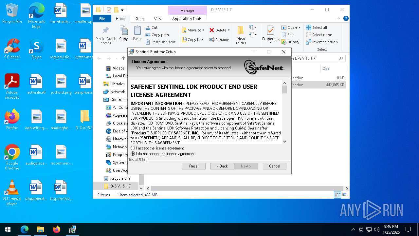This screenshot has height=236, width=419.
Task: Click Cut in clipboard group
Action: (152, 28)
